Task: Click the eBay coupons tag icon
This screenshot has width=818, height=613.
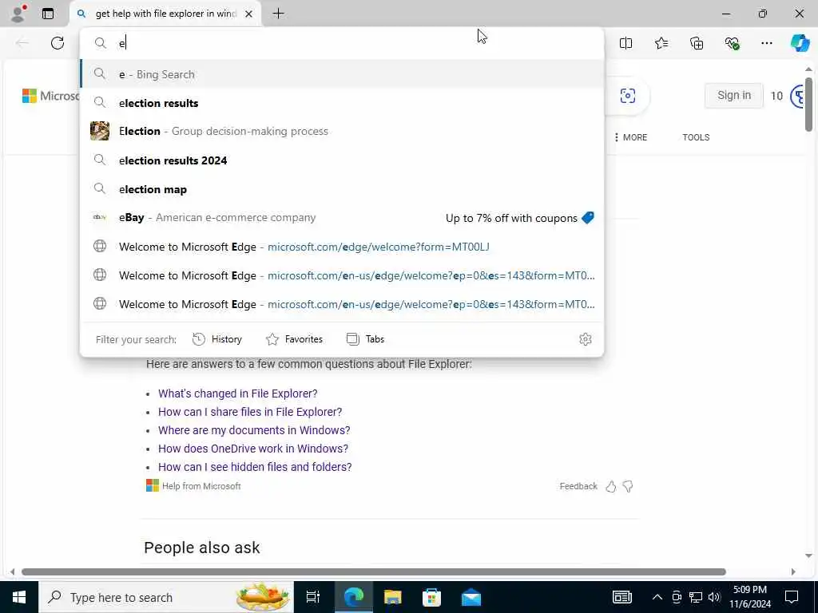Action: (587, 217)
